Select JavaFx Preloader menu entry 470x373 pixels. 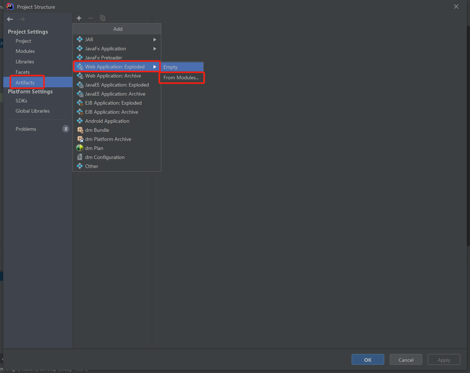point(117,58)
